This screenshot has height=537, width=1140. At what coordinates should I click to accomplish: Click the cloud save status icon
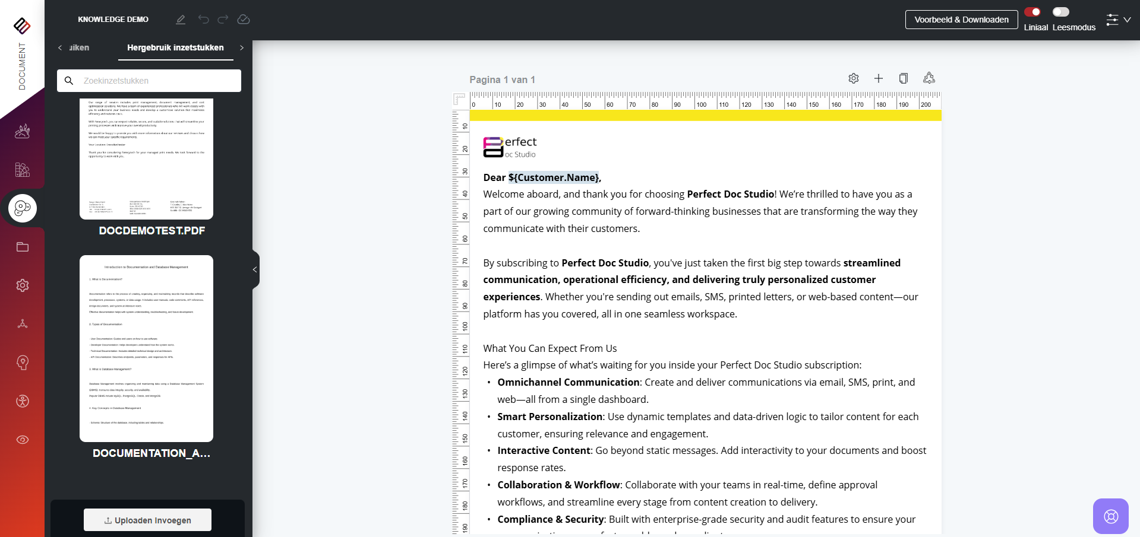pos(244,20)
